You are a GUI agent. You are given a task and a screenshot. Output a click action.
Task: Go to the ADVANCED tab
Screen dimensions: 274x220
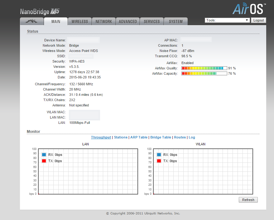point(128,21)
